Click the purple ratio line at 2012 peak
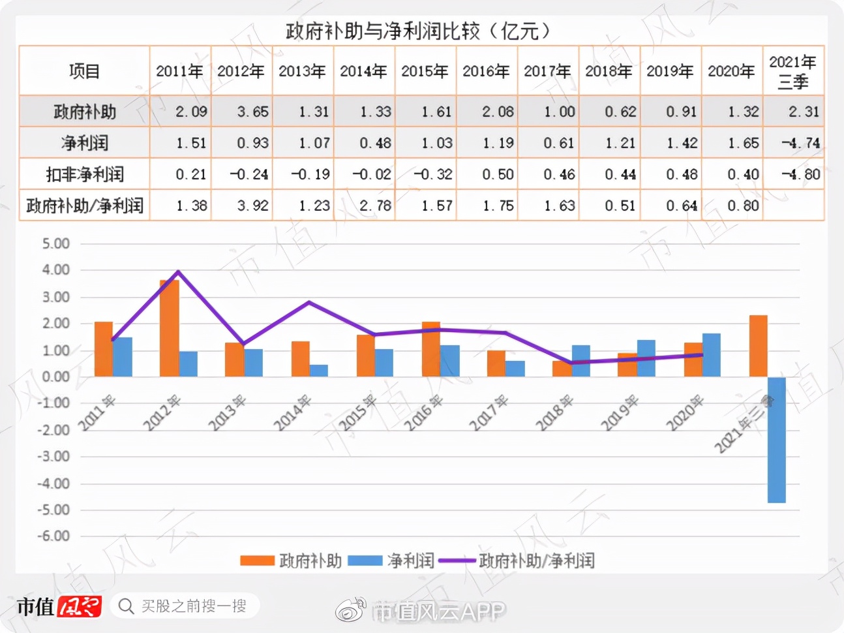This screenshot has width=844, height=633. (x=177, y=271)
